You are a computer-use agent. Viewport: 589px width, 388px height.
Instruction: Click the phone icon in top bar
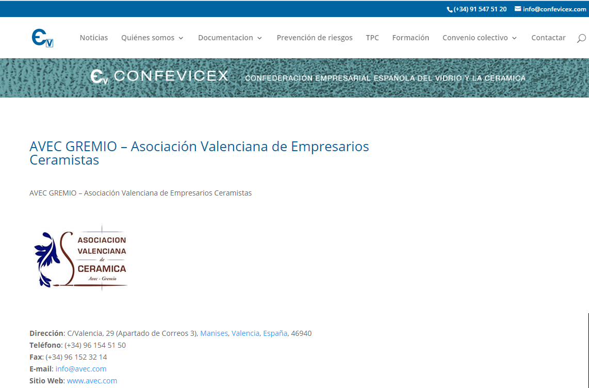(450, 9)
